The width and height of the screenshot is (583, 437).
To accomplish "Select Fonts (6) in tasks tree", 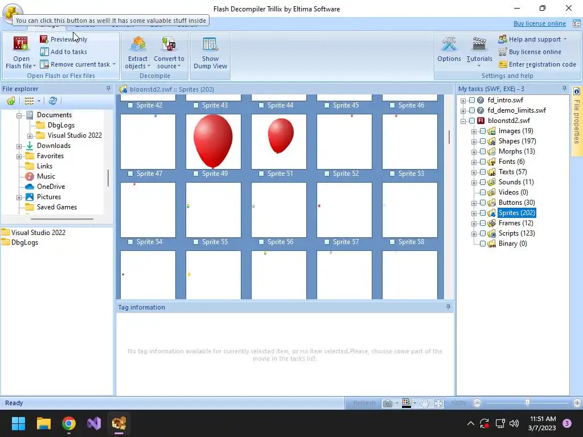I will click(511, 162).
